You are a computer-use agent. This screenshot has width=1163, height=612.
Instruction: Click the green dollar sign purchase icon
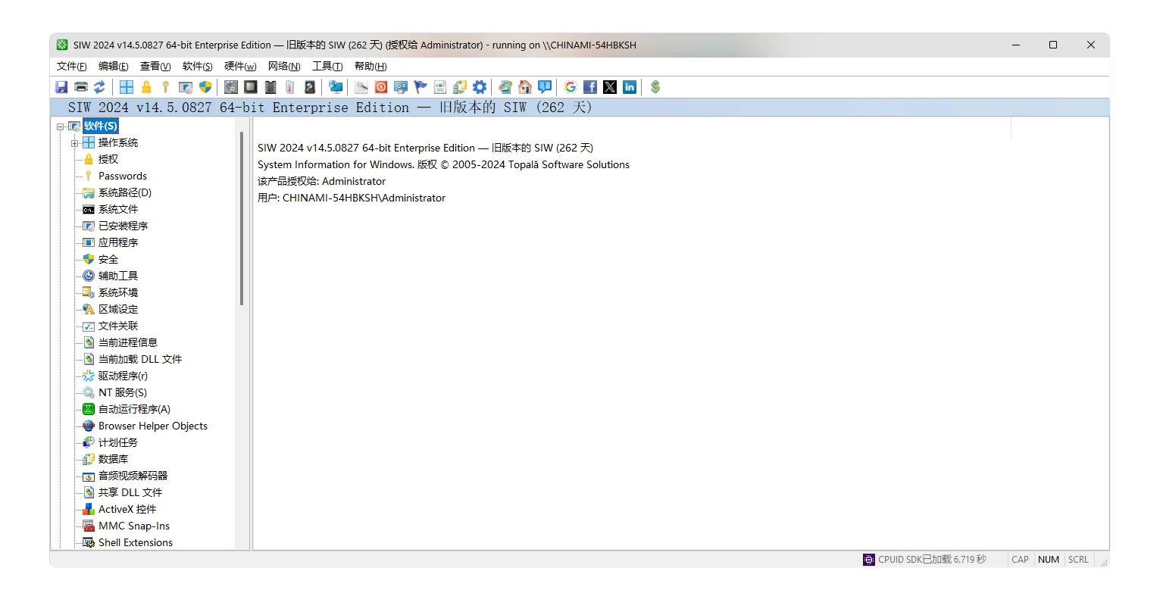(x=655, y=87)
